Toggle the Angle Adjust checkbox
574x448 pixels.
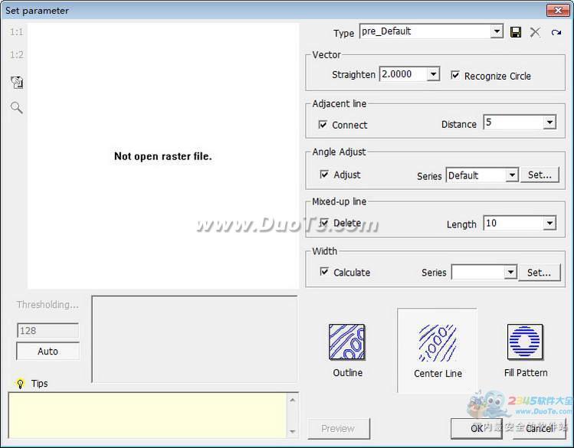point(324,175)
